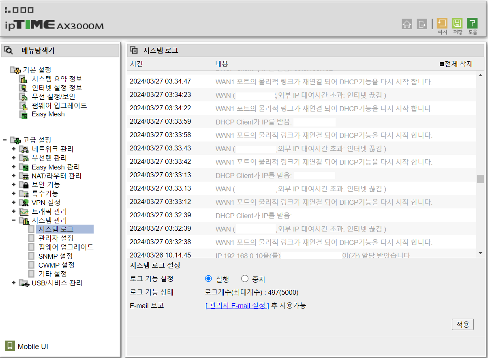
Task: Click the 네트워크 관리 icon
Action: click(24, 149)
